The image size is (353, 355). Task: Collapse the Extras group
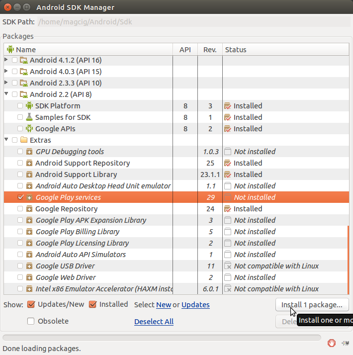pyautogui.click(x=6, y=139)
